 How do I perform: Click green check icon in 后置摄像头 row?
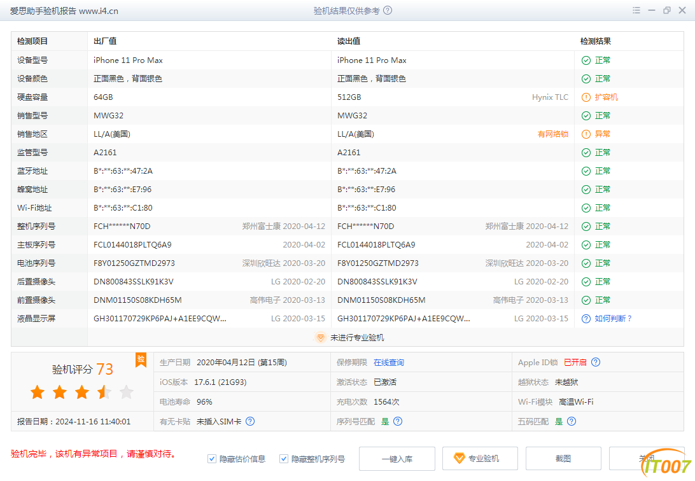[586, 282]
